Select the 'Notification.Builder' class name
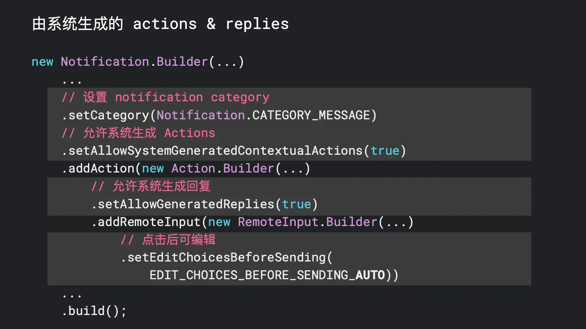 [x=134, y=62]
